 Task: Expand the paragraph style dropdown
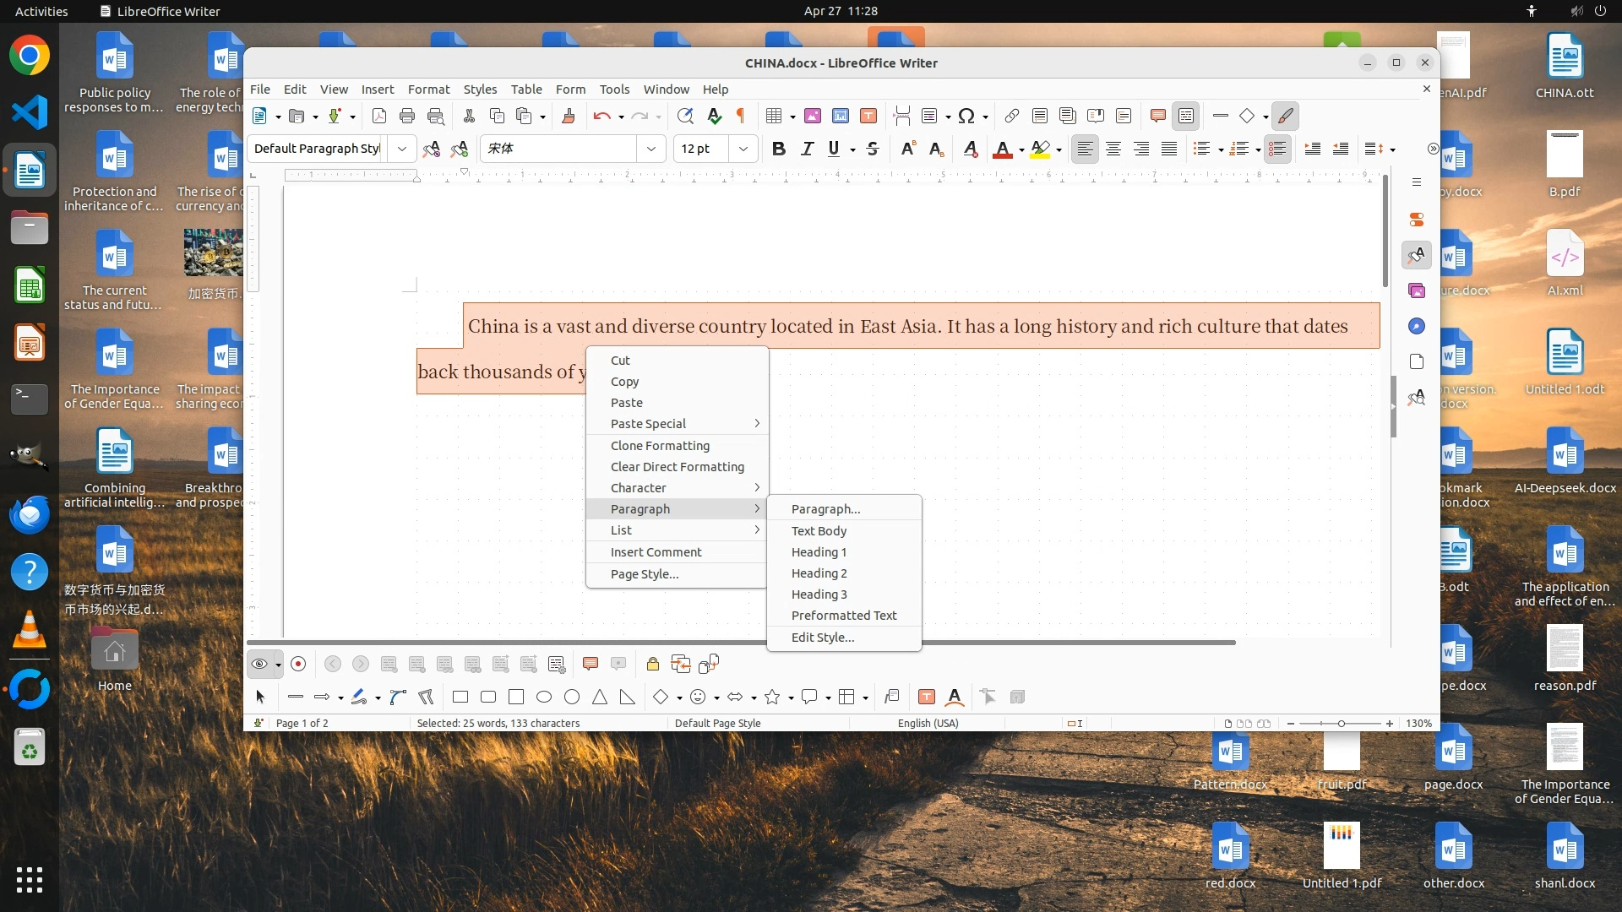[x=402, y=149]
